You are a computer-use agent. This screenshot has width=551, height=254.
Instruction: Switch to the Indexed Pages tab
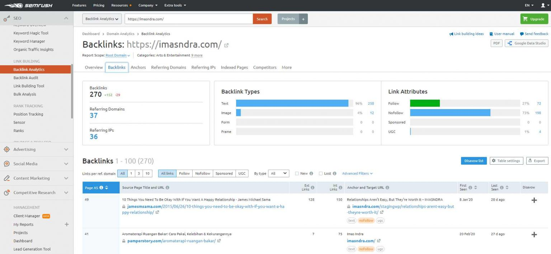[234, 67]
